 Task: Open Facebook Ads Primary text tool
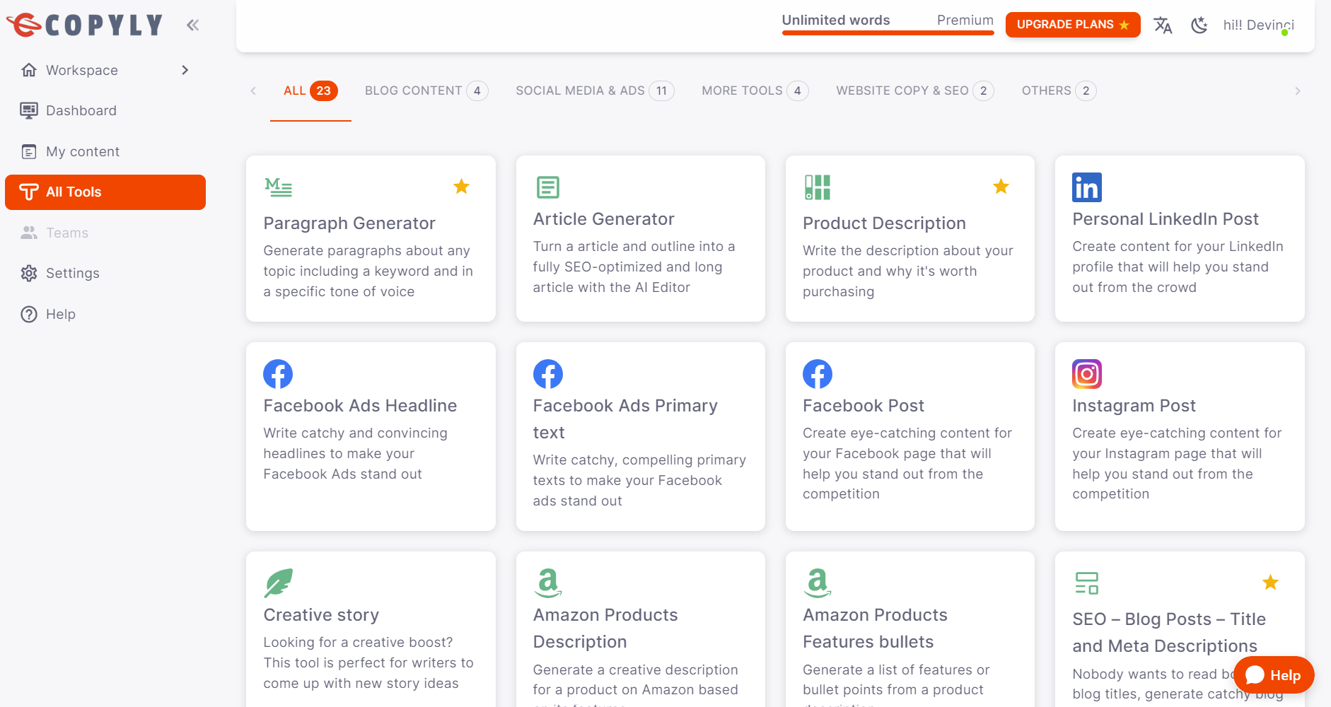tap(625, 419)
